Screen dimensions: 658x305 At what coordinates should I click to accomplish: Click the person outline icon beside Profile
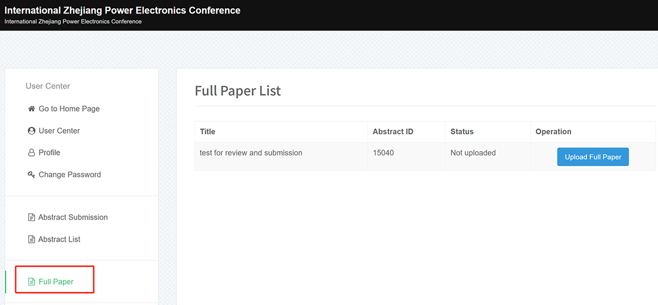(x=31, y=153)
